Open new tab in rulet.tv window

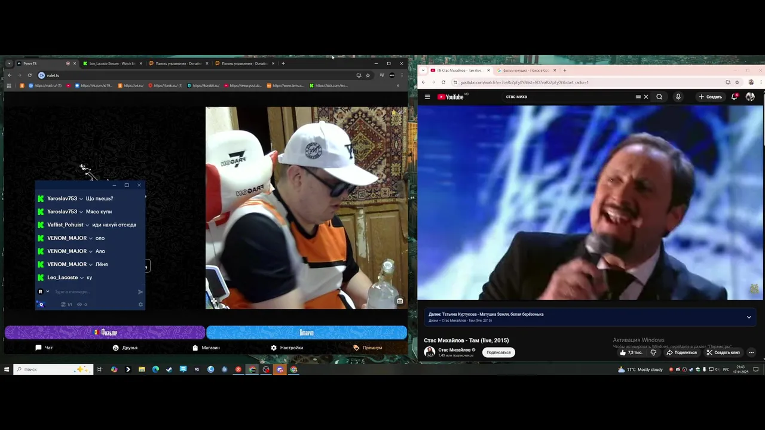point(283,63)
